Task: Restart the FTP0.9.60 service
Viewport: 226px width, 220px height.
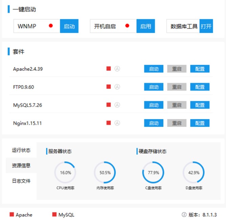Action: pos(177,87)
